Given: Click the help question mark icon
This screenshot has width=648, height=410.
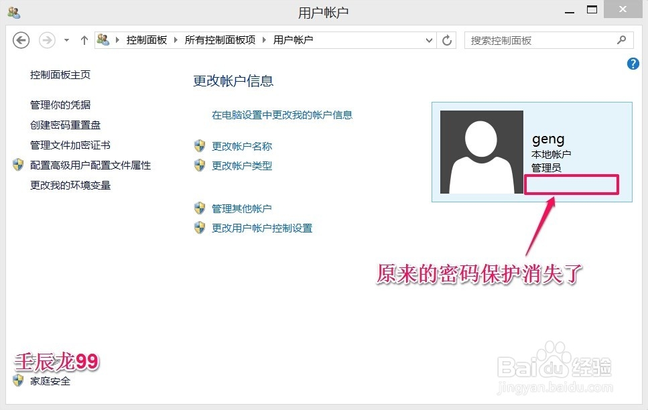Looking at the screenshot, I should click(x=633, y=64).
